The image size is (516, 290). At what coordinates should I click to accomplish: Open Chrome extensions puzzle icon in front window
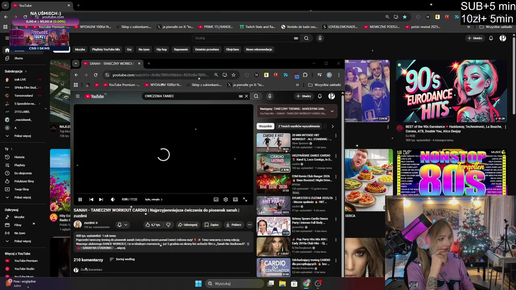coord(305,75)
